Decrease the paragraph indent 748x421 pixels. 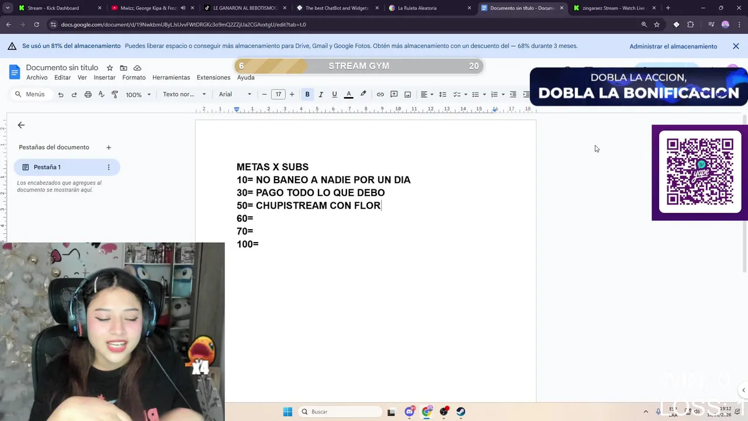(x=513, y=94)
